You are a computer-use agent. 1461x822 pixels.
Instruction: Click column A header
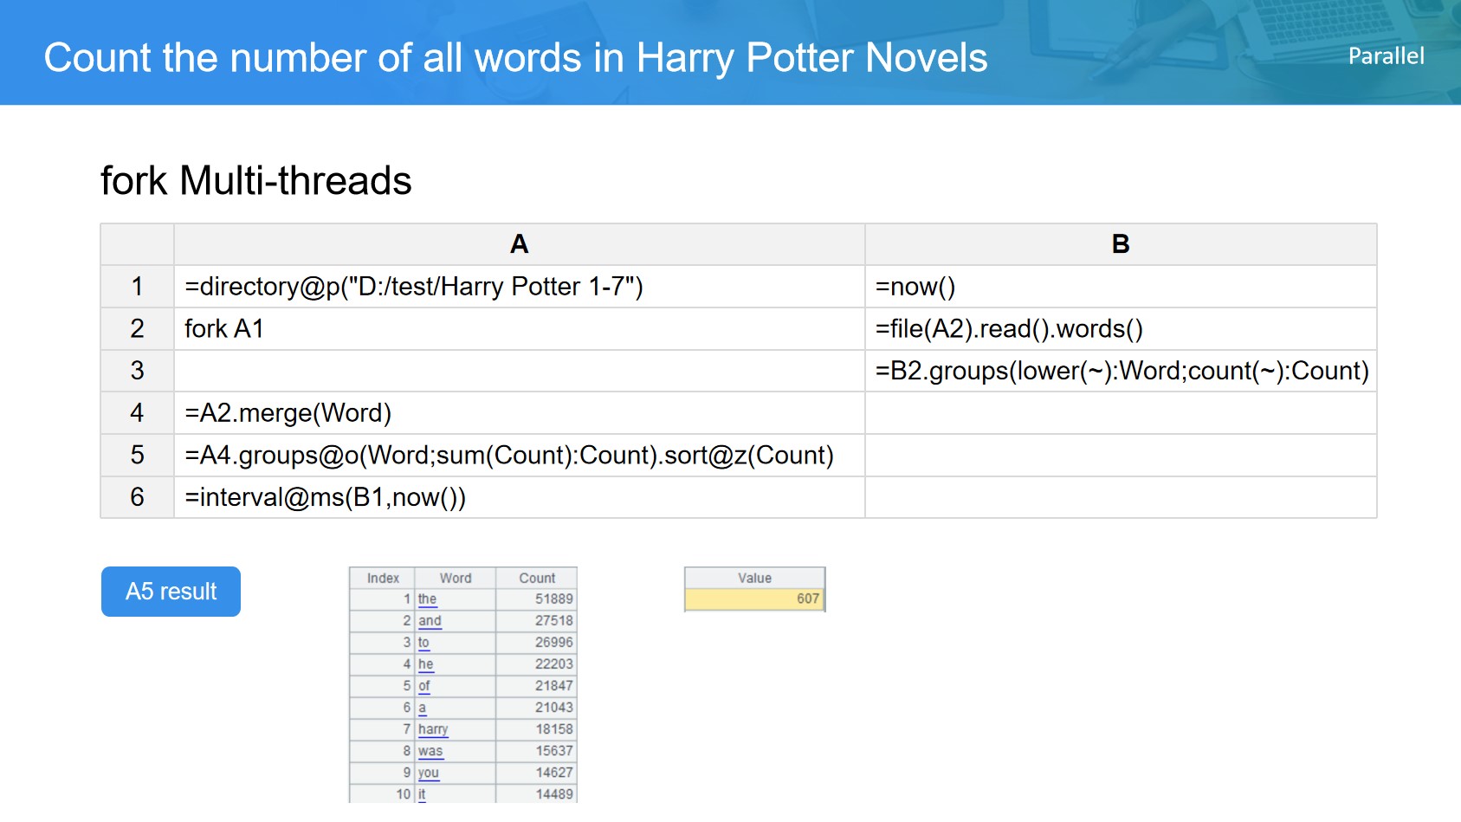pos(519,244)
